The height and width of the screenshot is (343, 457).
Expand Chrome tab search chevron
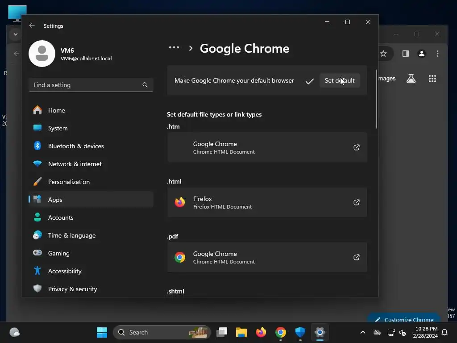(16, 34)
